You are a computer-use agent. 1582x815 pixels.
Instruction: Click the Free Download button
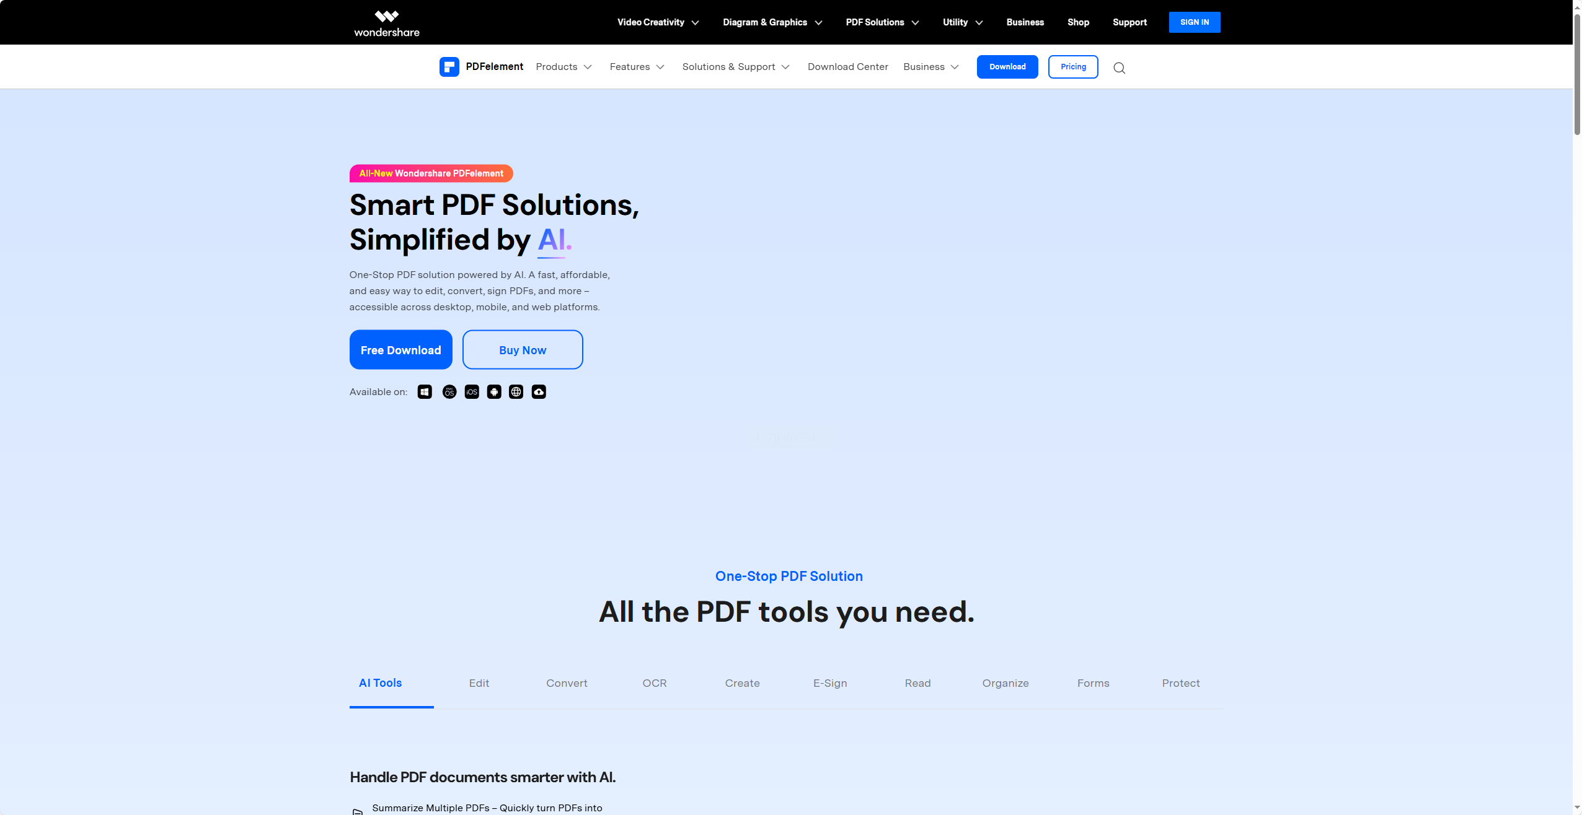coord(401,350)
